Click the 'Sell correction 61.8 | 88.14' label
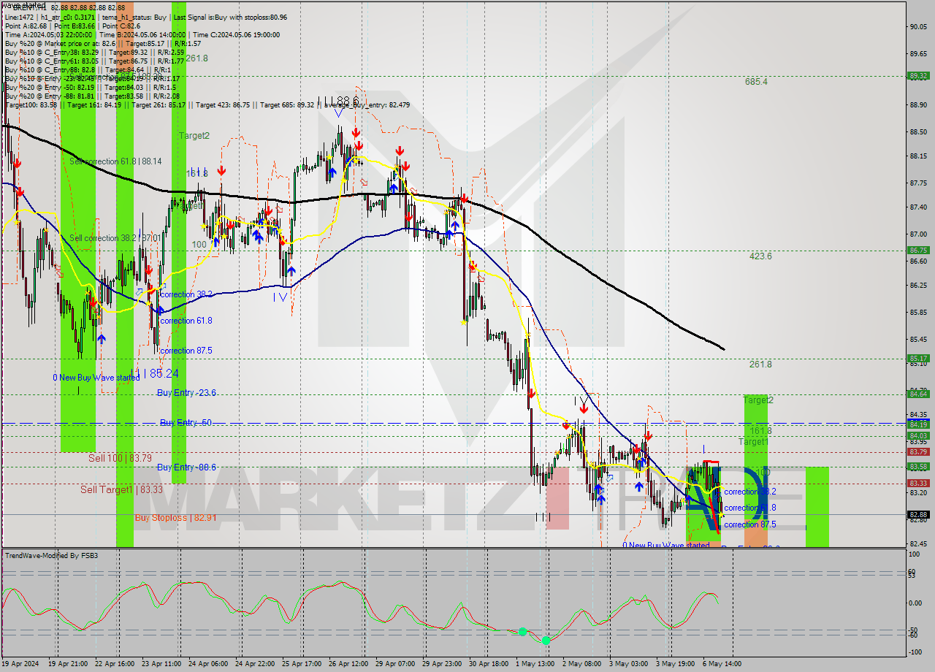 [x=116, y=161]
